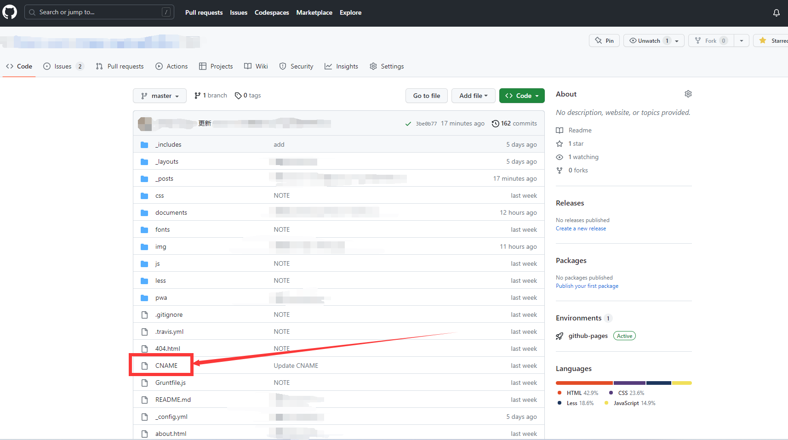788x440 pixels.
Task: Open the repository Settings tab
Action: coord(387,66)
